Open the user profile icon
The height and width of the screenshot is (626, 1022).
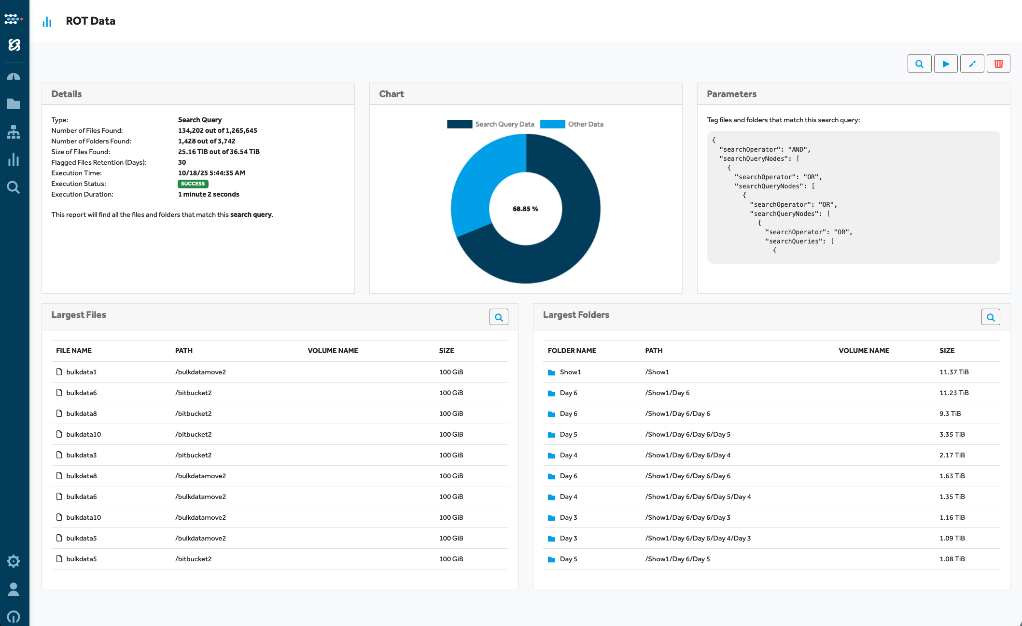click(14, 589)
